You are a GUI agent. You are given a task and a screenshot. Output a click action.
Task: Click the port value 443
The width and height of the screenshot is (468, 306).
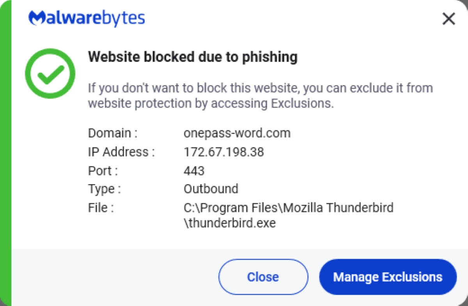point(194,171)
